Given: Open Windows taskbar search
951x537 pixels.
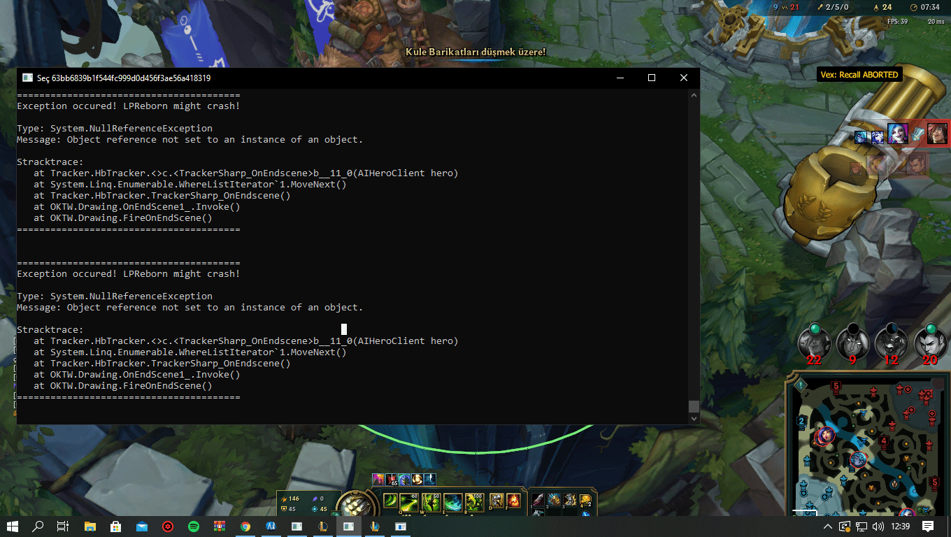Looking at the screenshot, I should 38,526.
